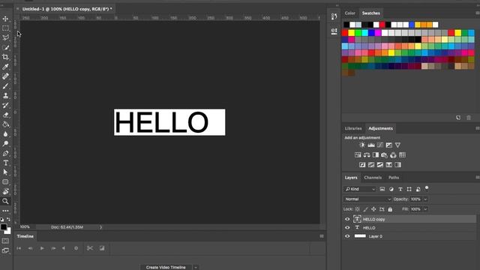Add a Channel Mixer adjustment
This screenshot has width=480, height=270.
tap(393, 155)
